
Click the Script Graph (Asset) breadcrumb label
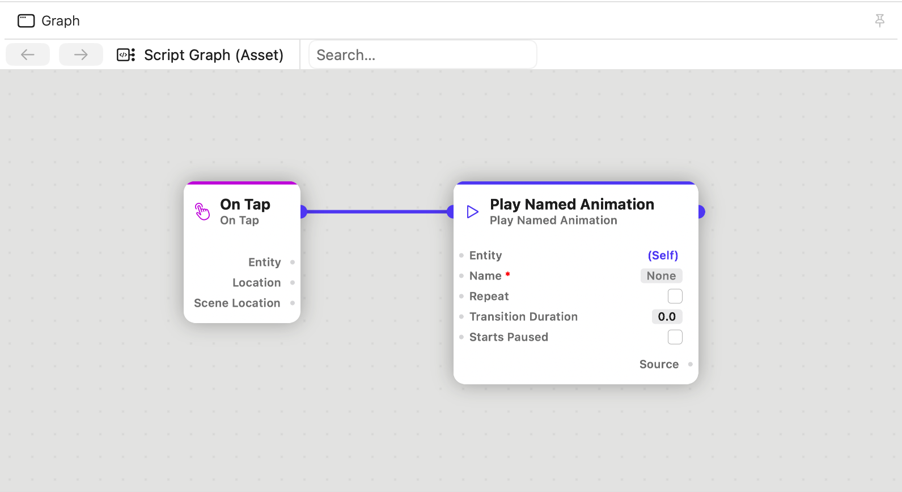[x=214, y=55]
